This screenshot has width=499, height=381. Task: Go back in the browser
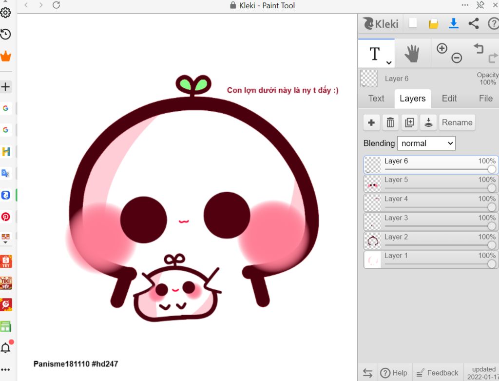coord(26,5)
